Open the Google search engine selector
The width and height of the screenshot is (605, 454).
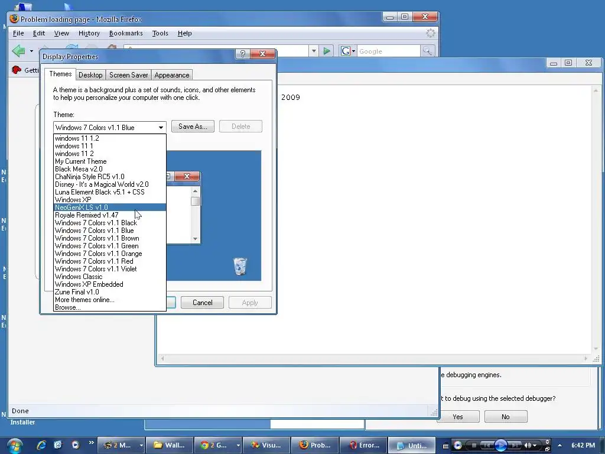click(348, 51)
